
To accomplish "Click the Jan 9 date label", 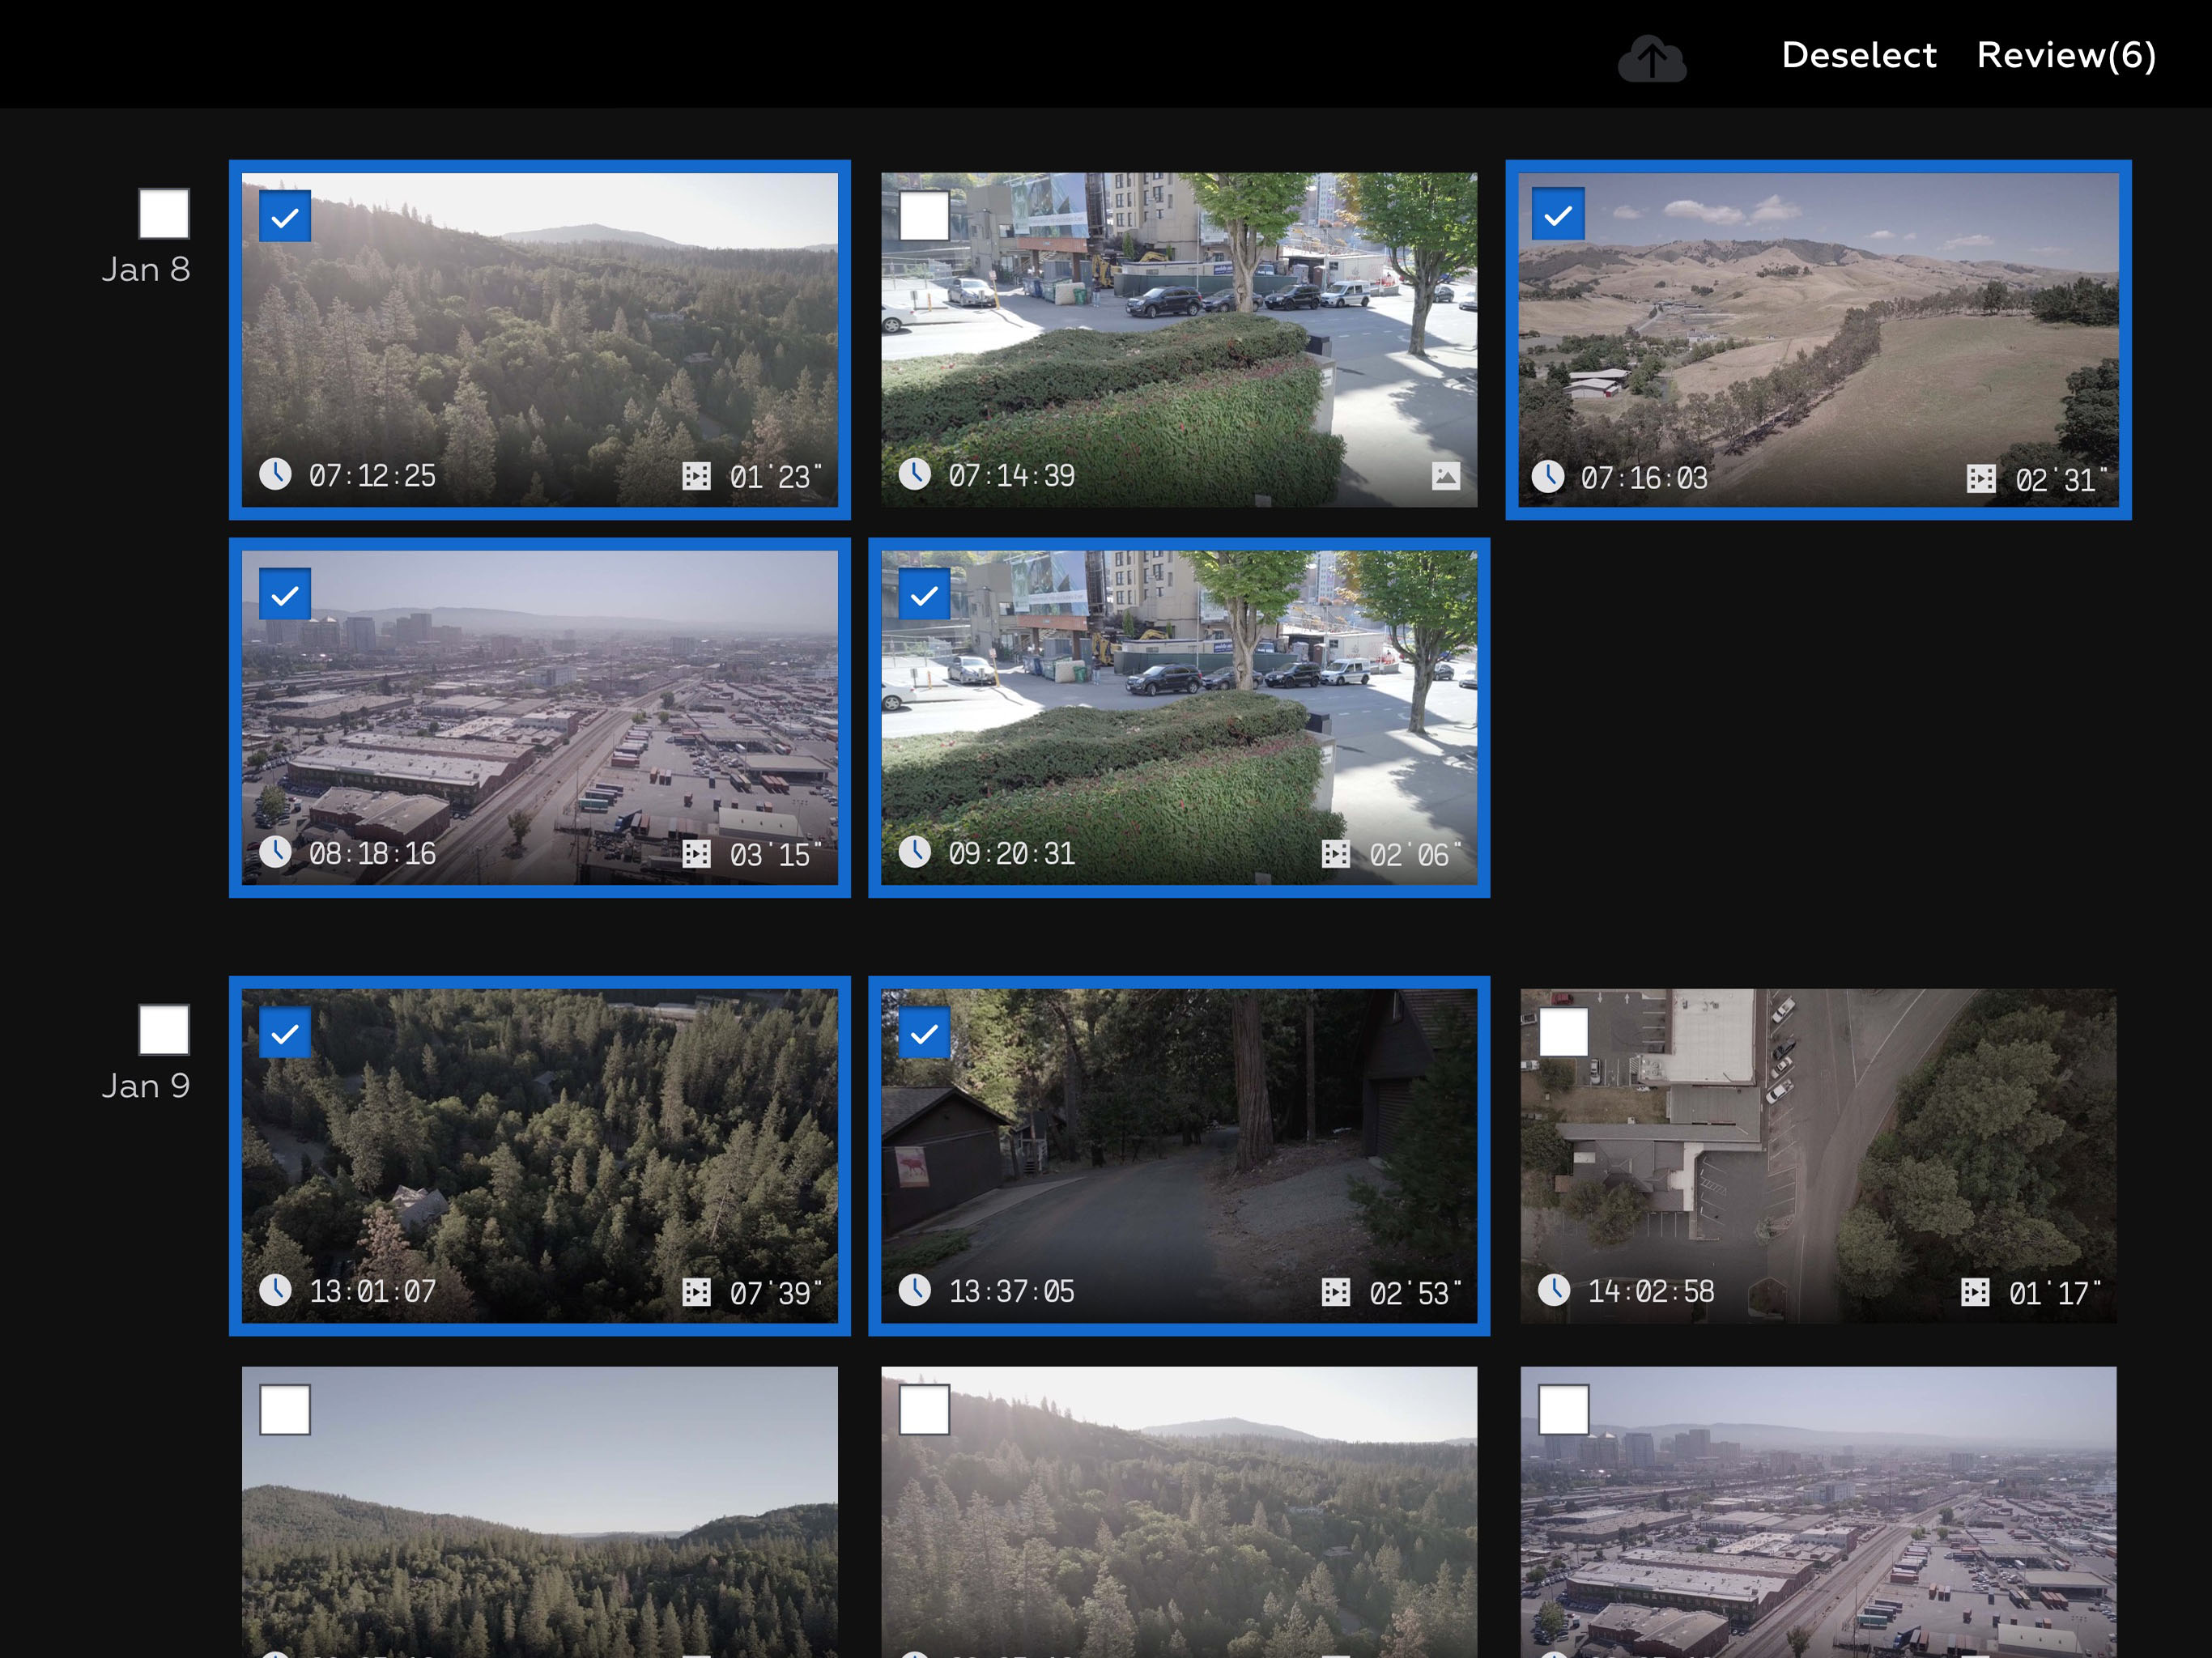I will (146, 1086).
